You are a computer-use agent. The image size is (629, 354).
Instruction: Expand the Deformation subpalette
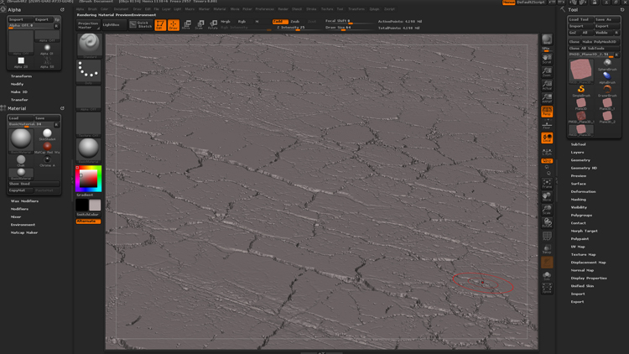pos(583,191)
